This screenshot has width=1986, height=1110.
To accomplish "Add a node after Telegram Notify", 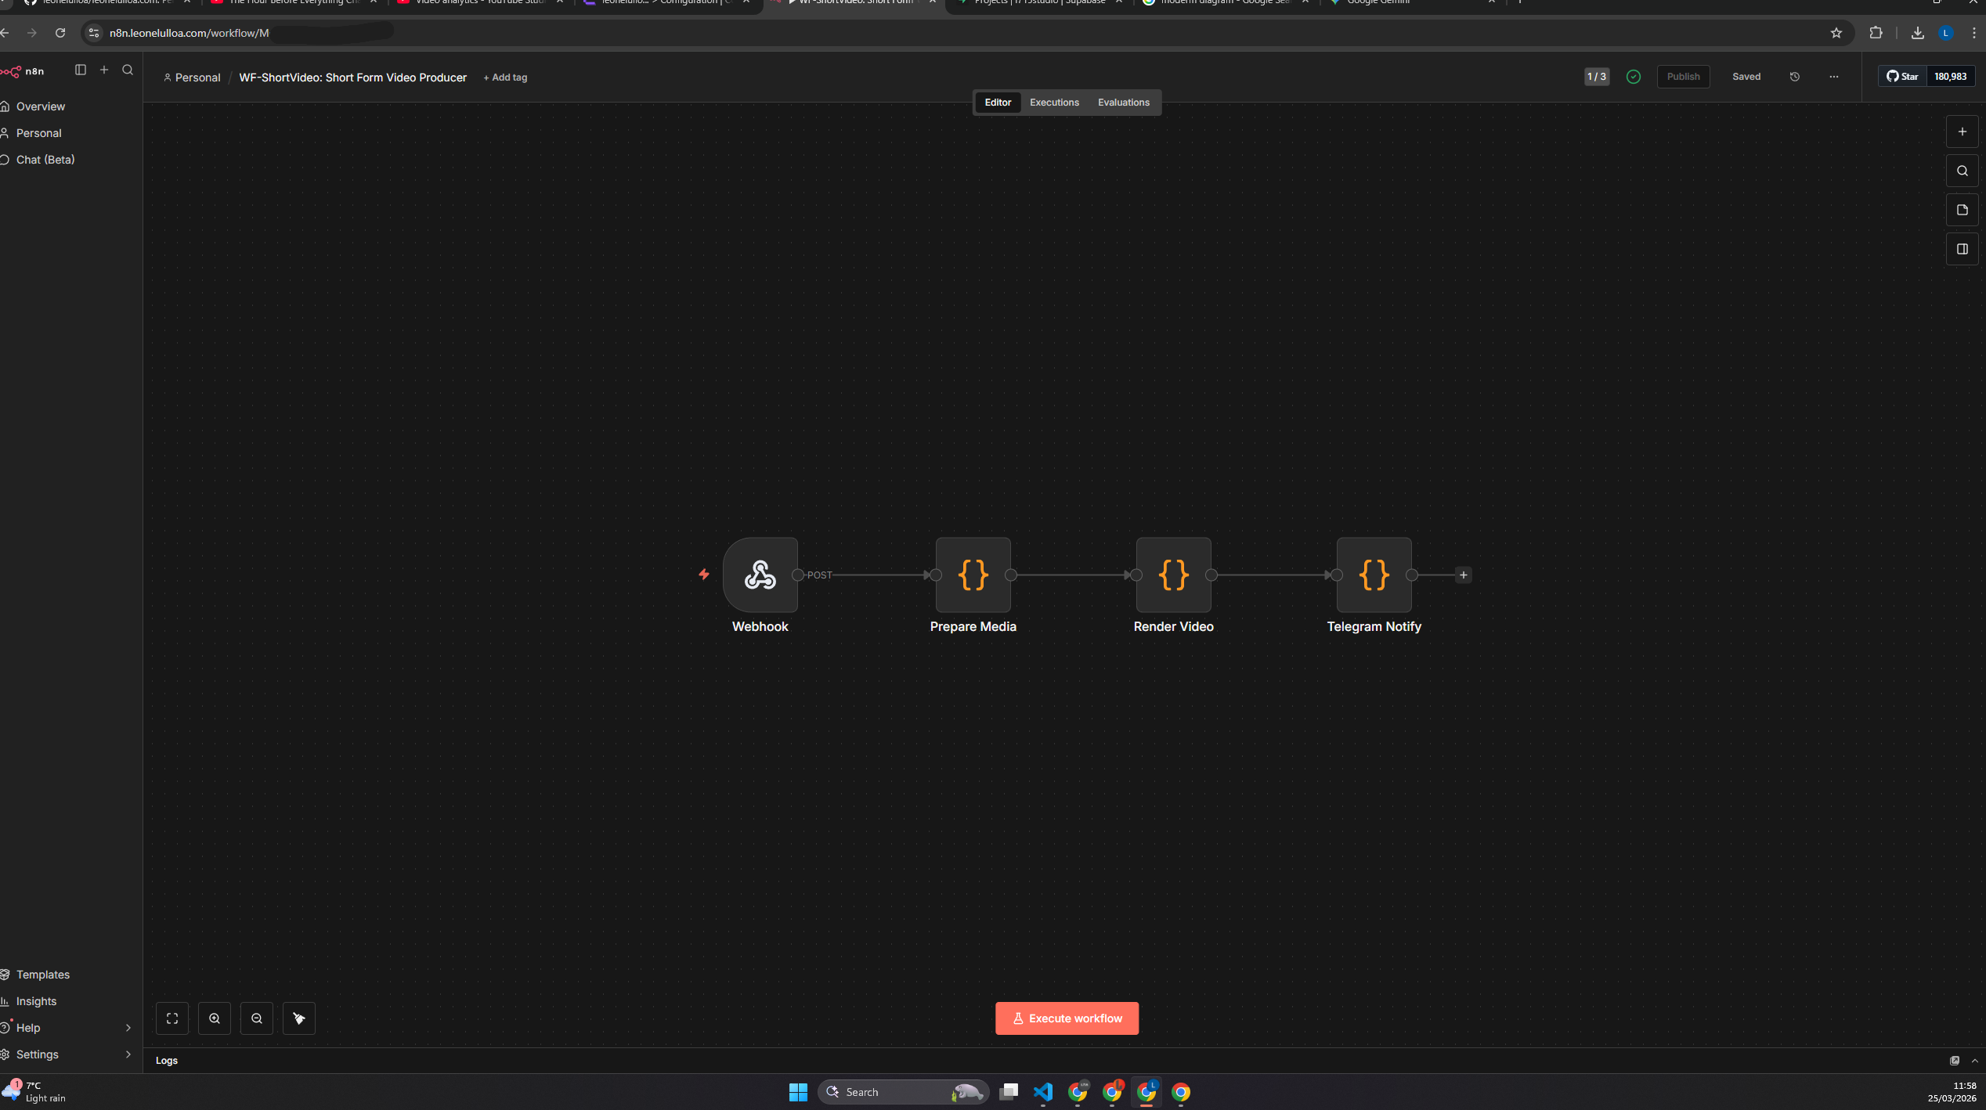I will click(x=1463, y=575).
